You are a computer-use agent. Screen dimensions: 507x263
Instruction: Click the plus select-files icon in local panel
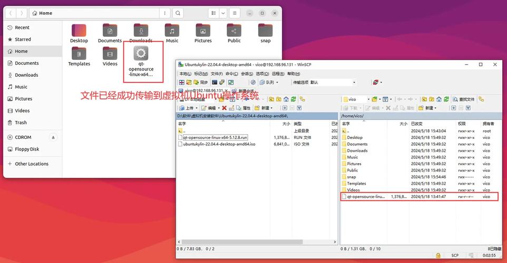pos(285,108)
